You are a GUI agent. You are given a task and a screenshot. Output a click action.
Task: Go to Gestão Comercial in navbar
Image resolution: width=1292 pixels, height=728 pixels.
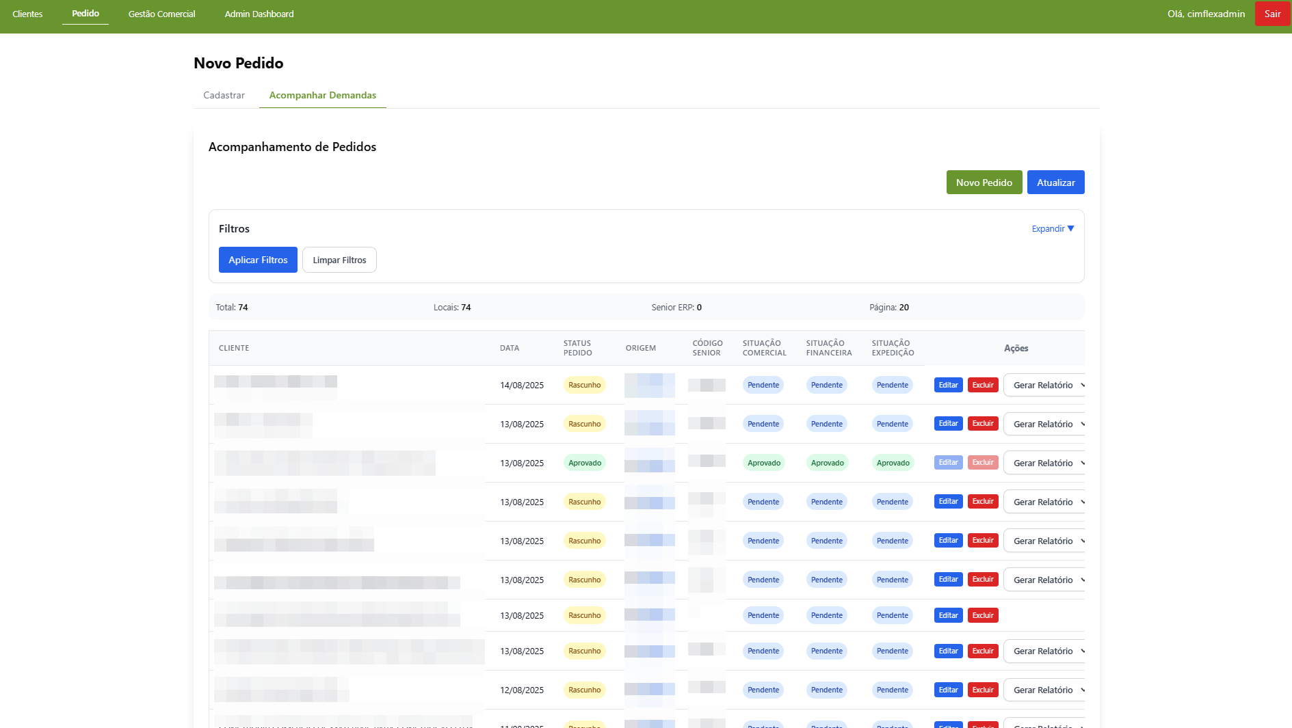coord(161,14)
